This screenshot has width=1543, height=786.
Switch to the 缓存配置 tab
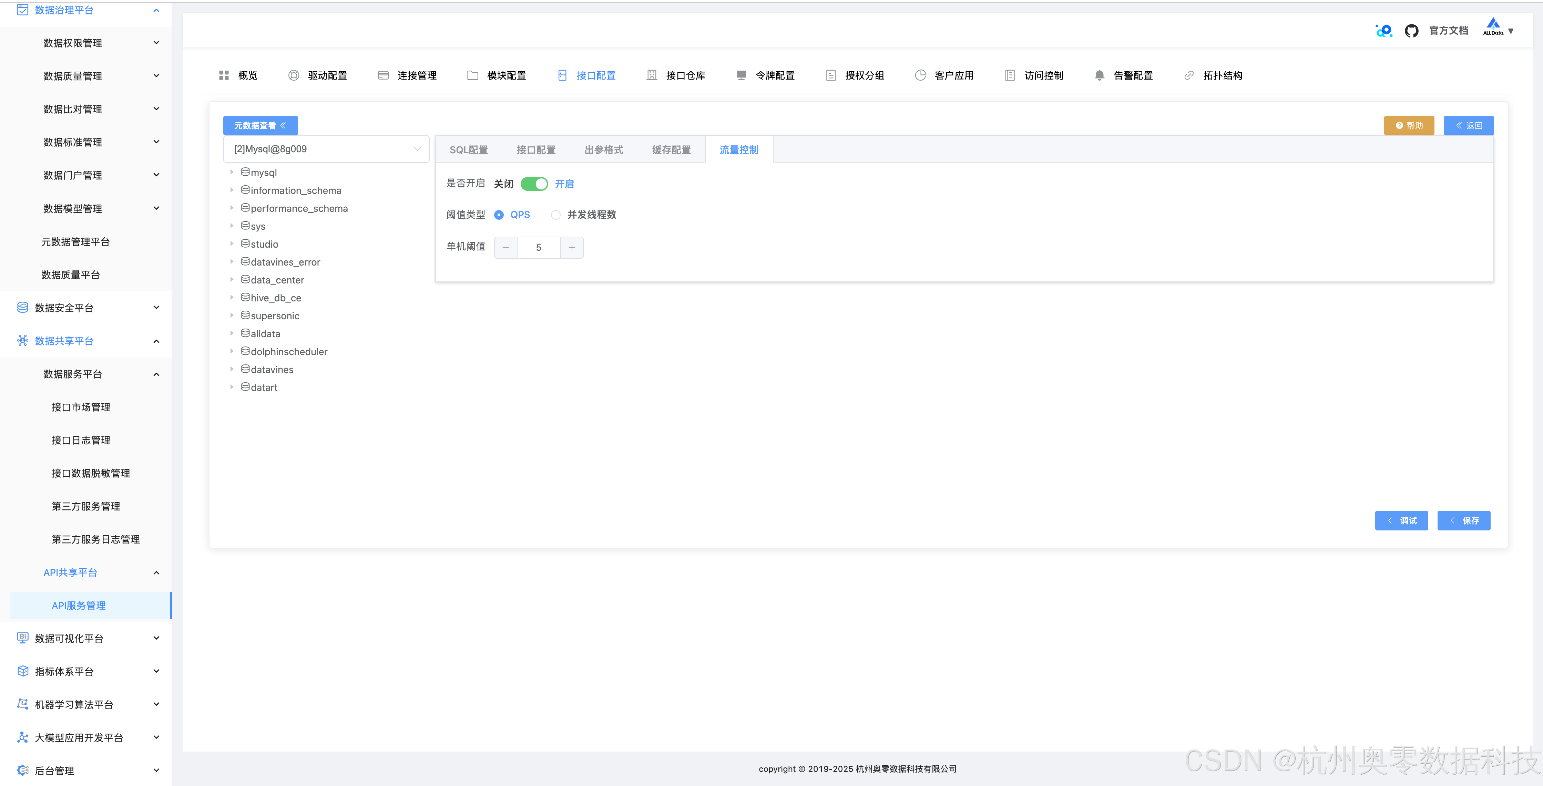[672, 150]
